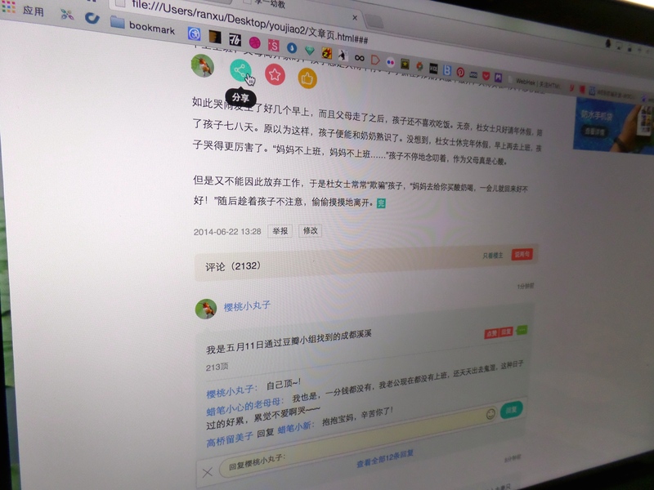Click the yellow thumbs-up like icon
654x490 pixels.
pos(307,78)
